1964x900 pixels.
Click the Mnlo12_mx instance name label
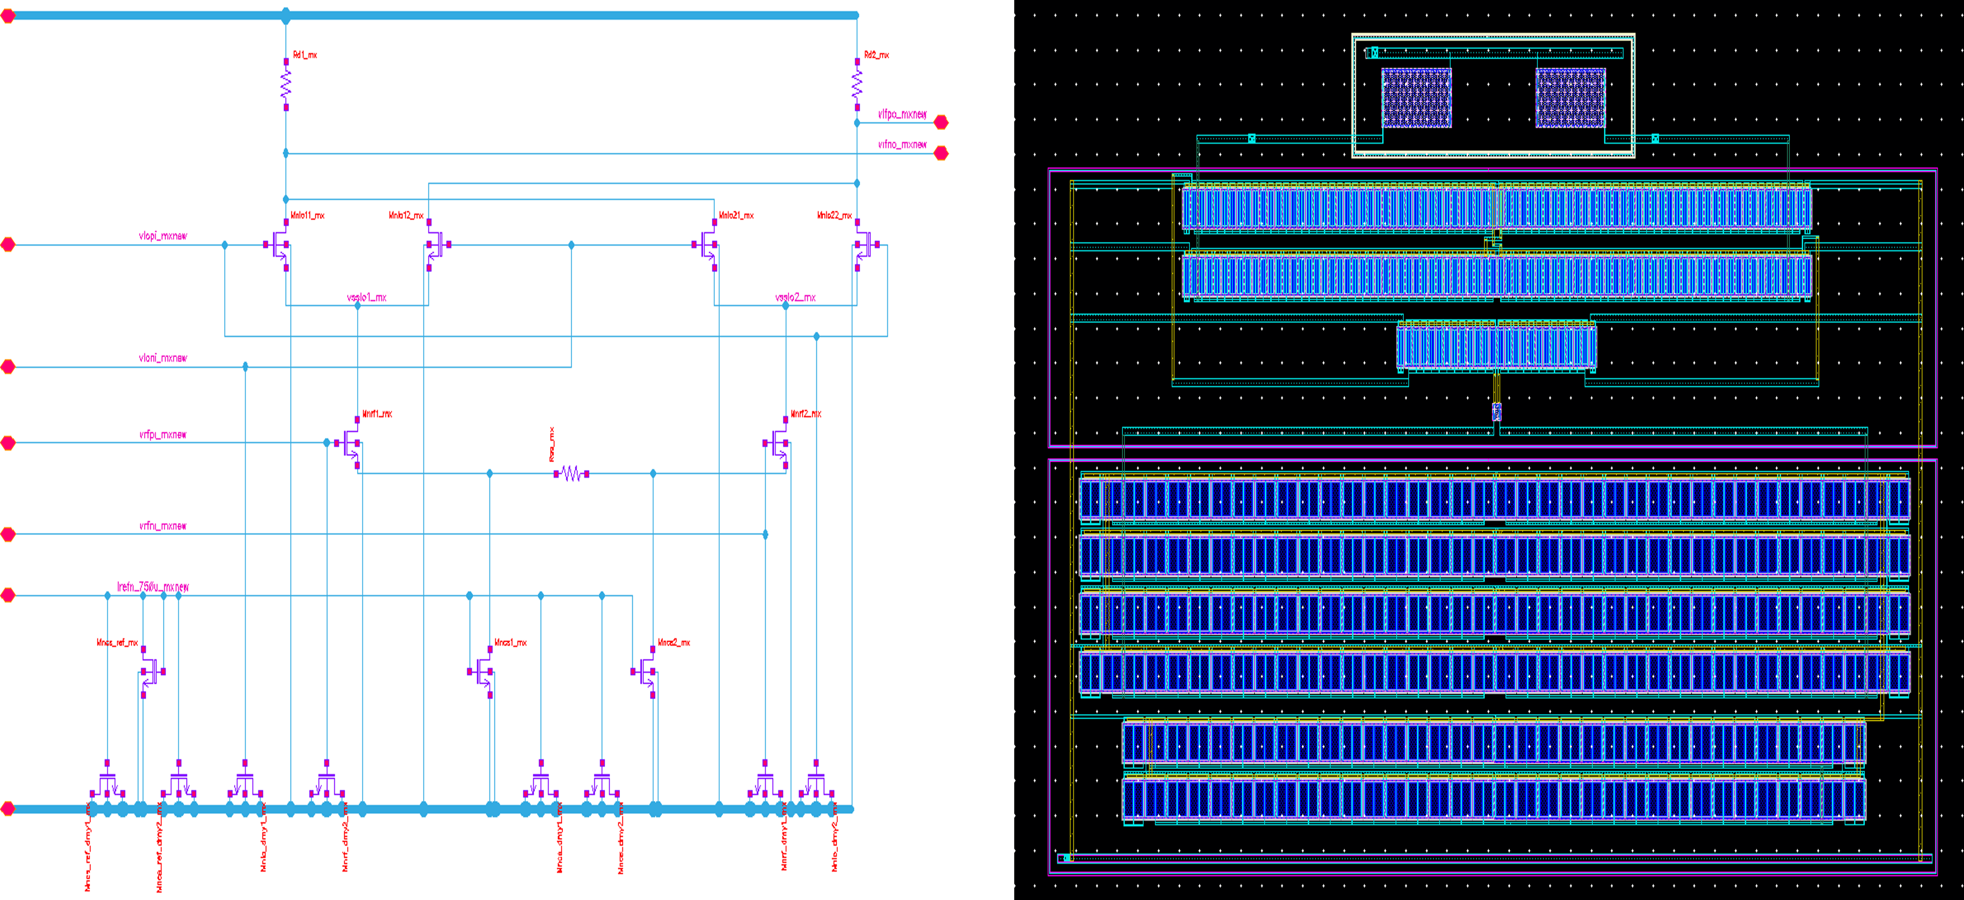(x=406, y=216)
